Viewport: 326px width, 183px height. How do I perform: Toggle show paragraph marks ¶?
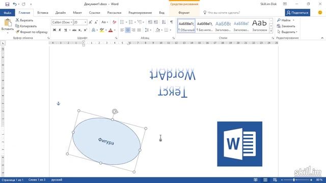pos(172,22)
